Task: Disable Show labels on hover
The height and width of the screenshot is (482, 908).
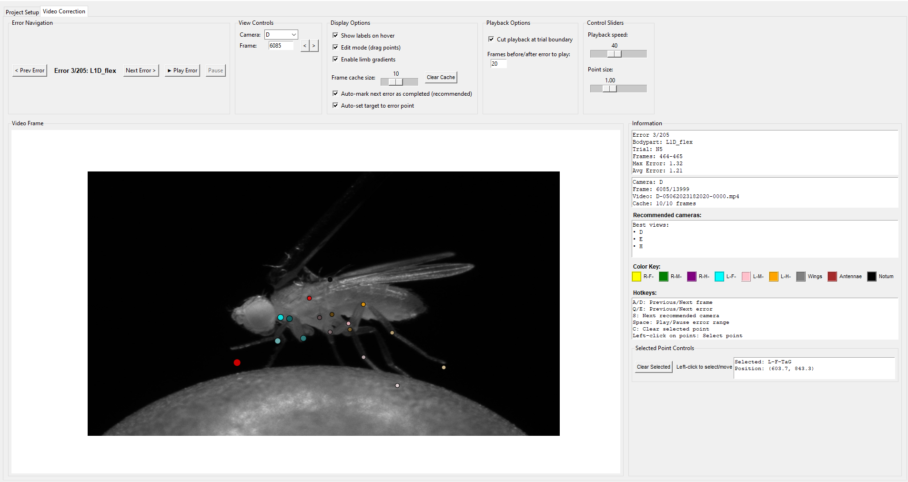Action: (x=336, y=35)
